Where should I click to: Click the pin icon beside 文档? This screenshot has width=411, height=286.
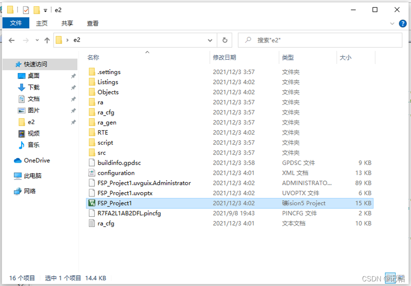click(73, 99)
